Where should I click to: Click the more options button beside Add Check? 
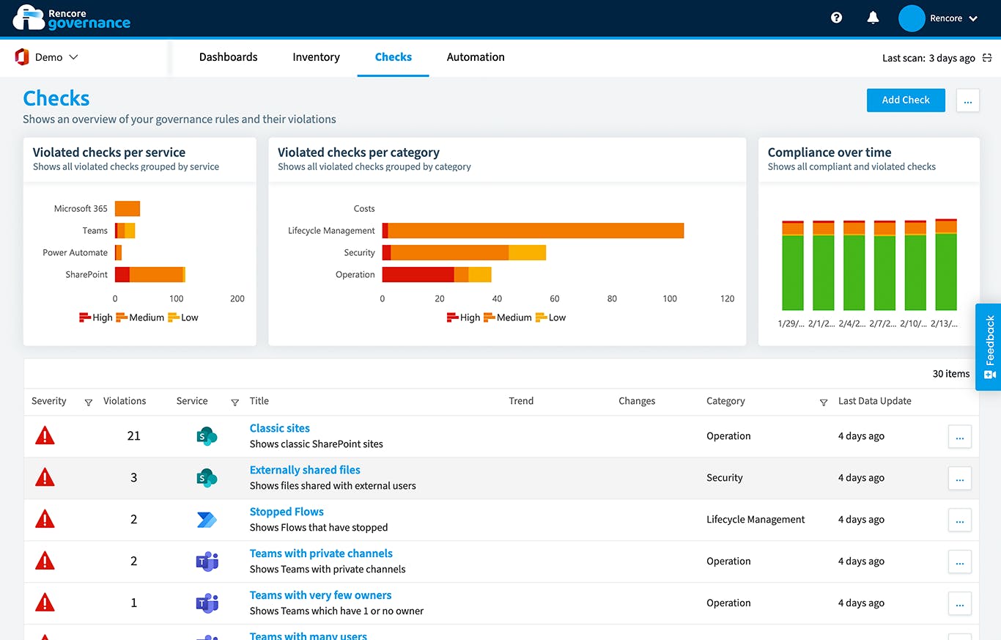[x=968, y=100]
